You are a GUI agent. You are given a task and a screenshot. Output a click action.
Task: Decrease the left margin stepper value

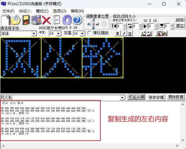[125, 28]
